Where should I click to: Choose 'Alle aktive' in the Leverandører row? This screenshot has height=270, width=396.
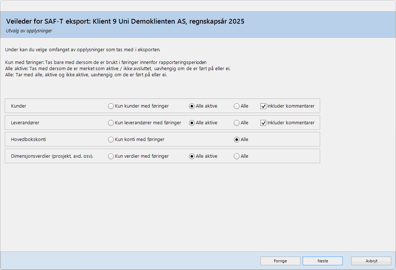[x=192, y=123]
